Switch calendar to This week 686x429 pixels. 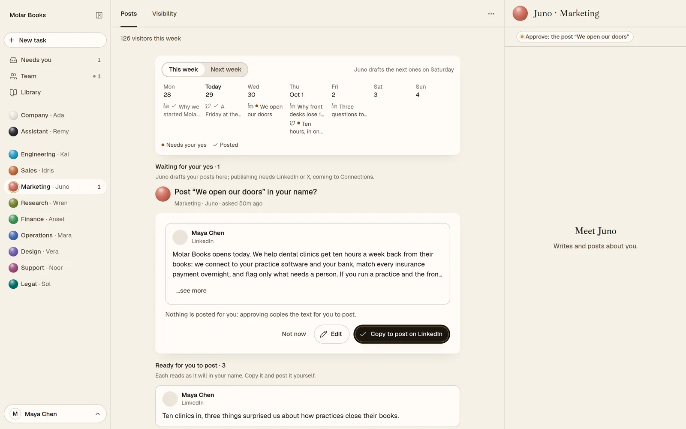pos(183,69)
